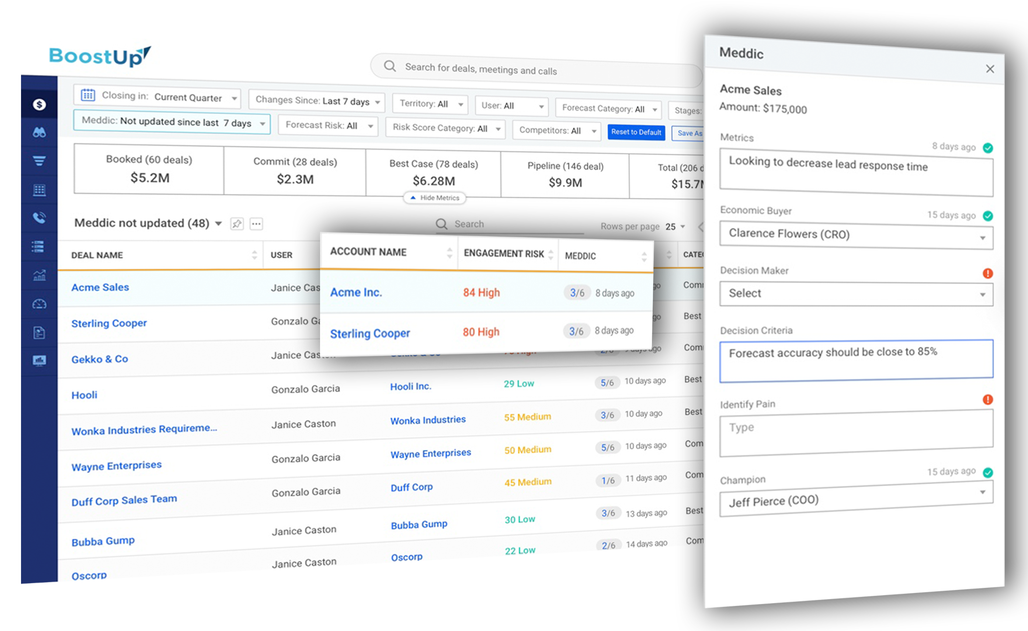1028x631 pixels.
Task: Click green check beside Metrics field
Action: tap(987, 148)
